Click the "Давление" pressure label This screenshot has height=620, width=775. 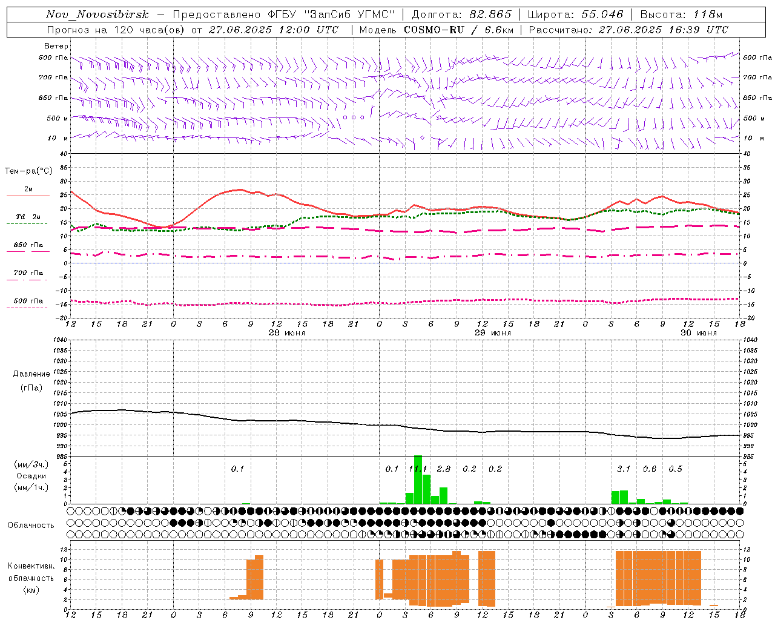[31, 374]
